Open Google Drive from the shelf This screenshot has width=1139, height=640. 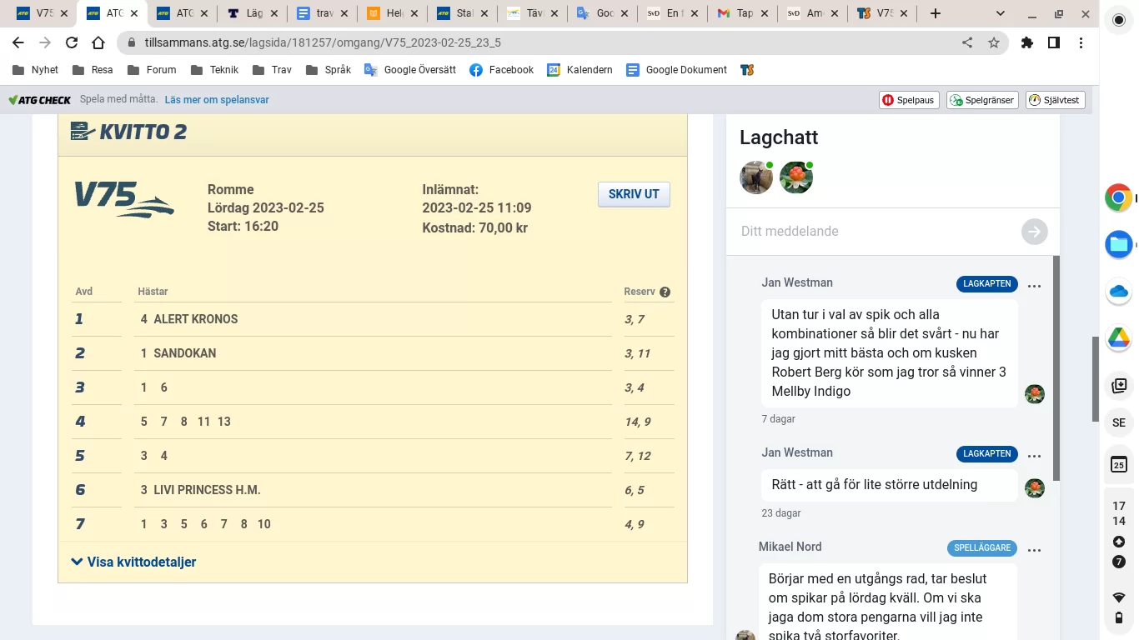pyautogui.click(x=1118, y=337)
